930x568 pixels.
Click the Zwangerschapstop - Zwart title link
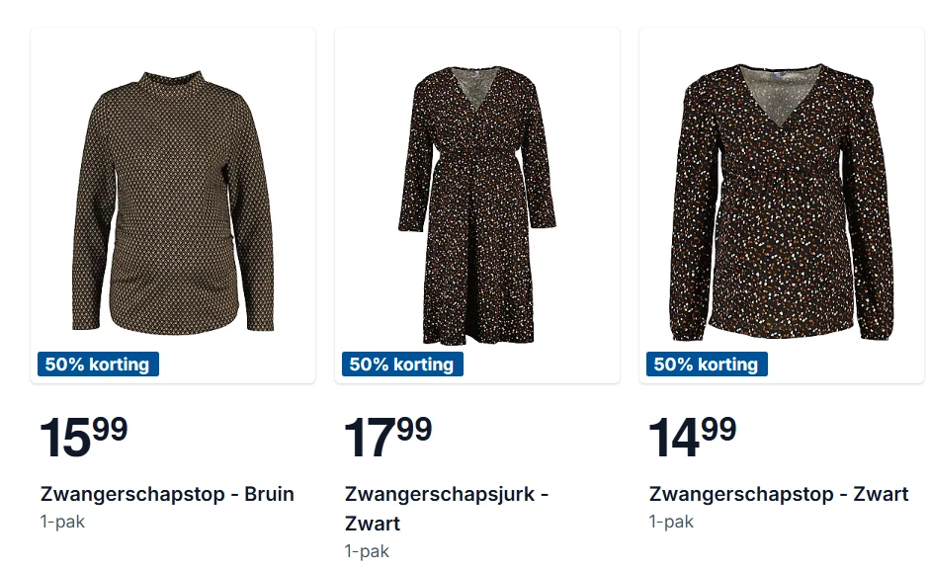[778, 494]
